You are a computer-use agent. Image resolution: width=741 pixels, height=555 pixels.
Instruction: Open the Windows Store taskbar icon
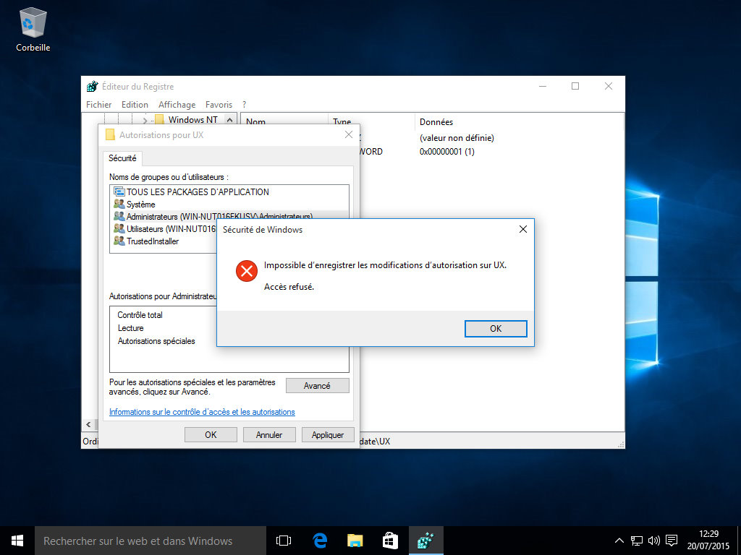pos(390,541)
